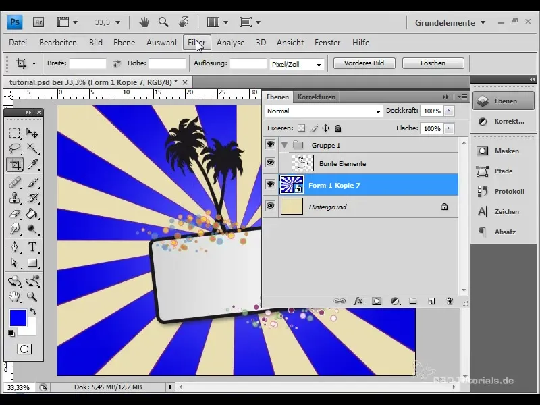Open the Filter menu
Screen dimensions: 540x405
tap(196, 43)
